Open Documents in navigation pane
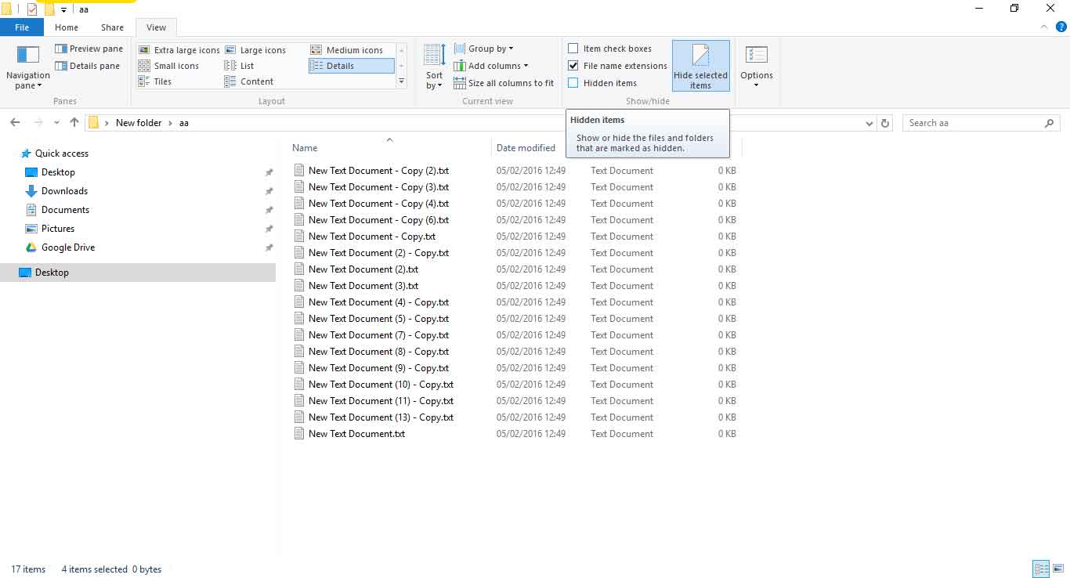1070x578 pixels. click(x=65, y=210)
